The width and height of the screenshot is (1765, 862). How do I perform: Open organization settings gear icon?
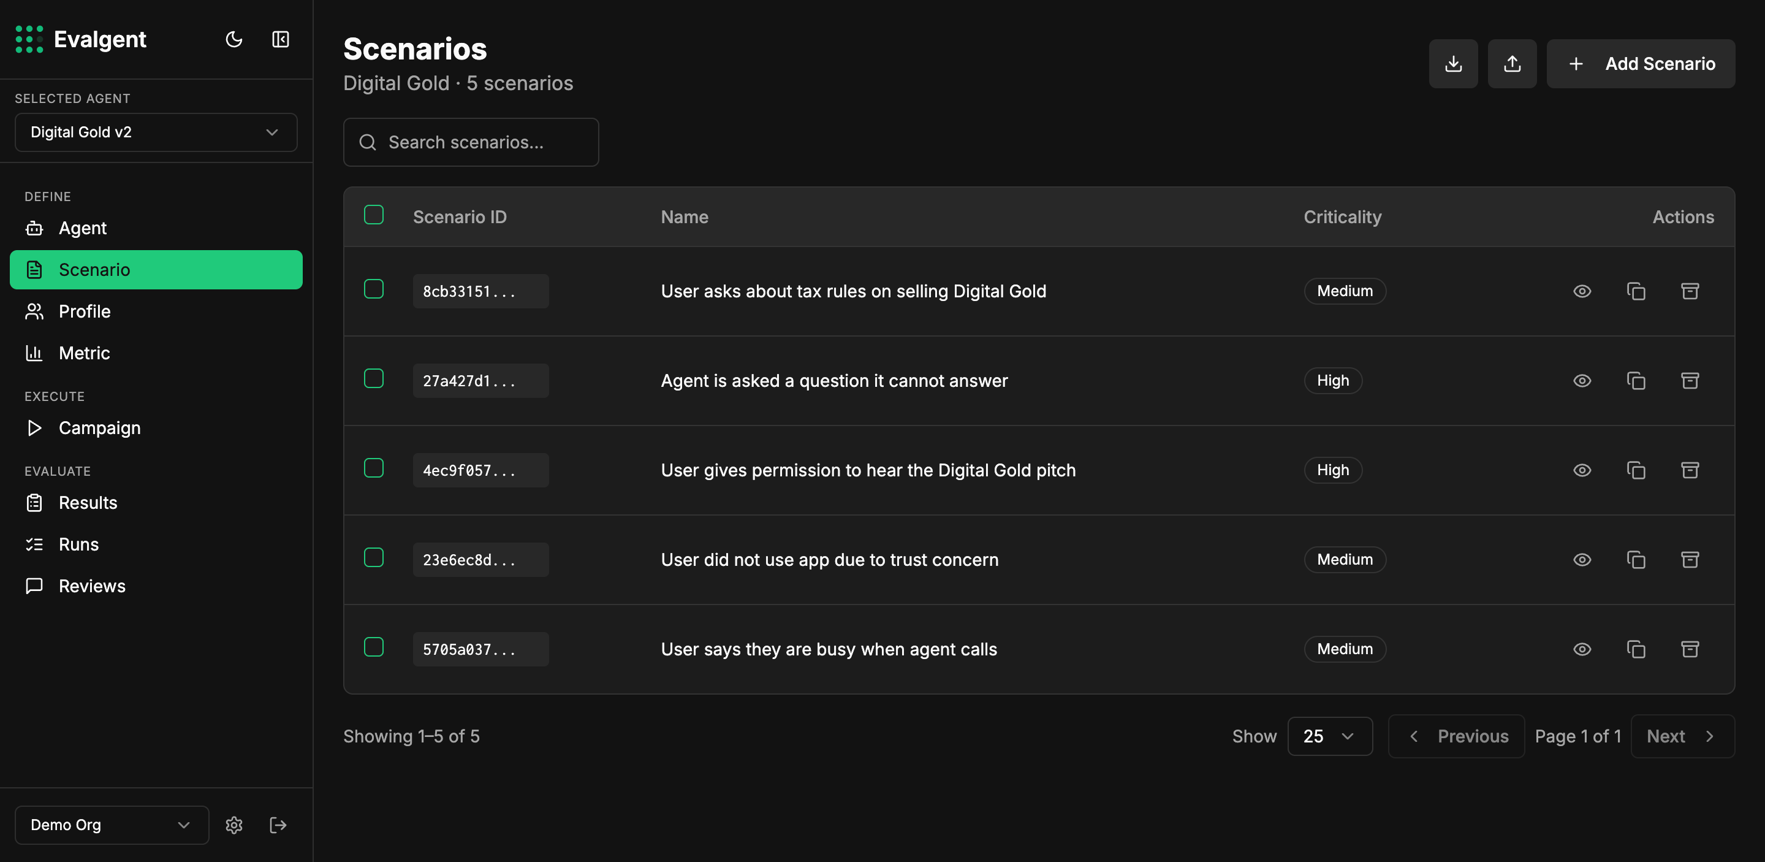coord(233,825)
